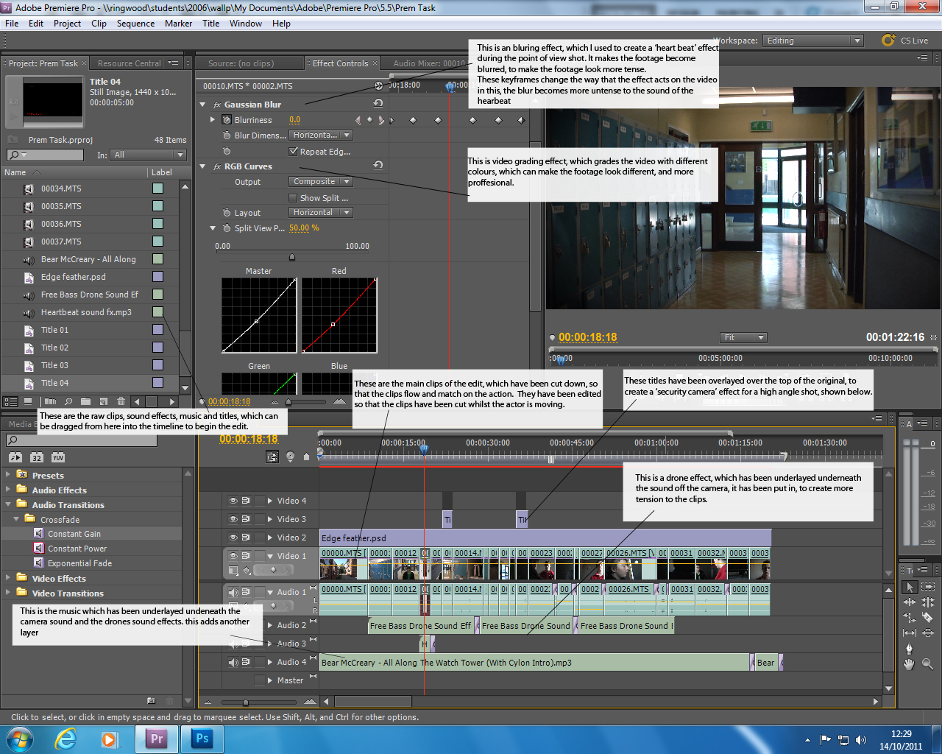Toggle Snap in the timeline

pyautogui.click(x=272, y=457)
